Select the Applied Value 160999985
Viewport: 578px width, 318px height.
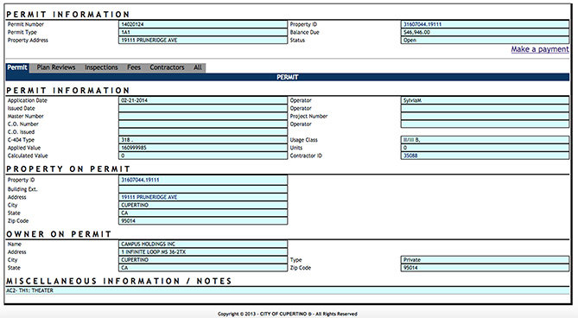203,148
